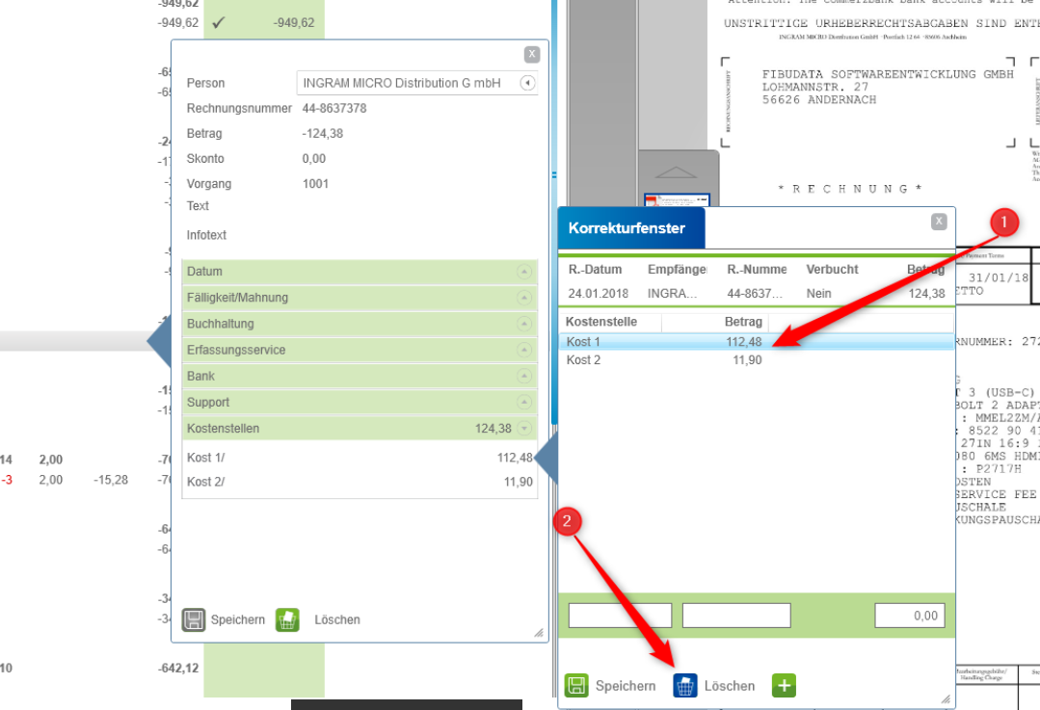Close the Korrekturfenster window
The height and width of the screenshot is (710, 1040).
pos(939,222)
